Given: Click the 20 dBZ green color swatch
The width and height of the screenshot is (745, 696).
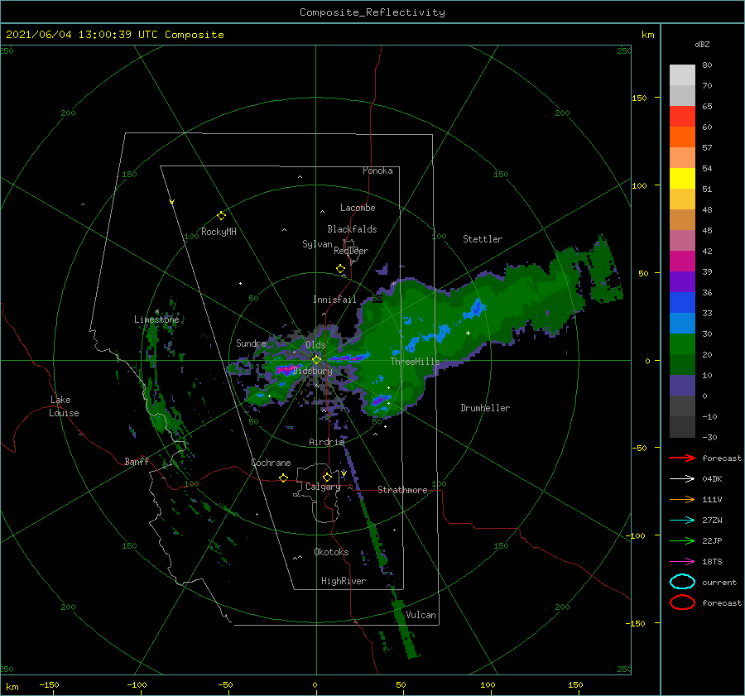Looking at the screenshot, I should coord(682,343).
